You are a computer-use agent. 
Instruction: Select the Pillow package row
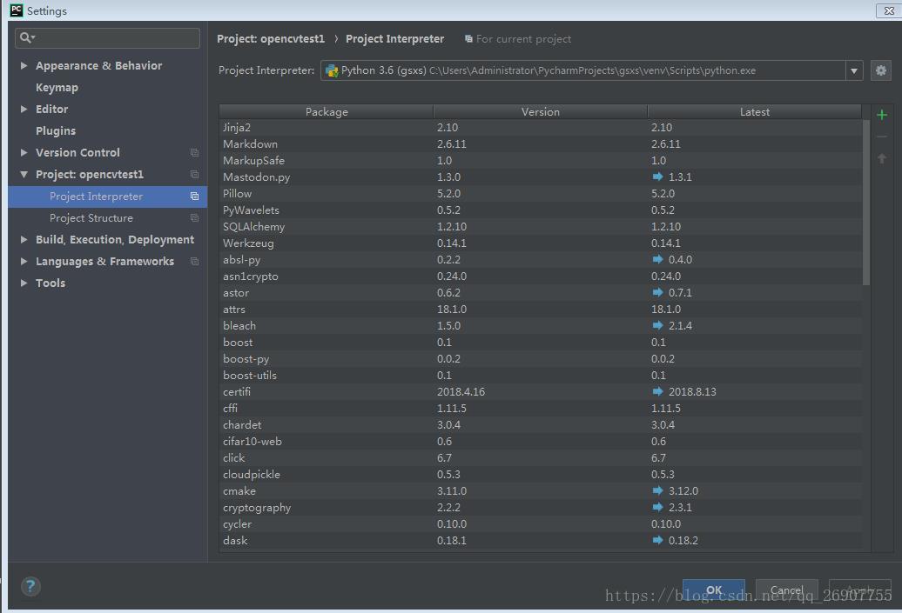pos(540,194)
